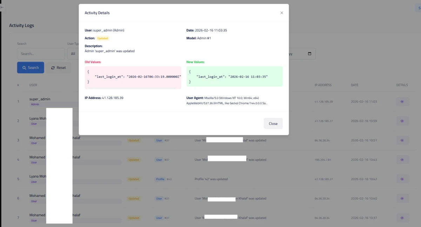Click the New Values JSON box
The width and height of the screenshot is (421, 227).
(234, 77)
